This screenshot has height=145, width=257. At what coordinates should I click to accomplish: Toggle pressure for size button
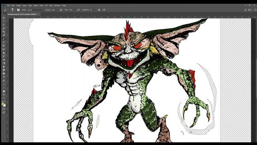click(104, 10)
